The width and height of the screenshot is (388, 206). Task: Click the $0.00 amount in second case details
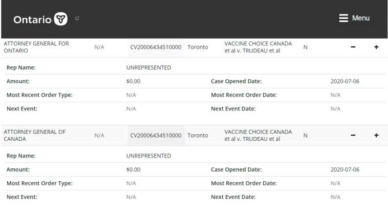point(134,170)
